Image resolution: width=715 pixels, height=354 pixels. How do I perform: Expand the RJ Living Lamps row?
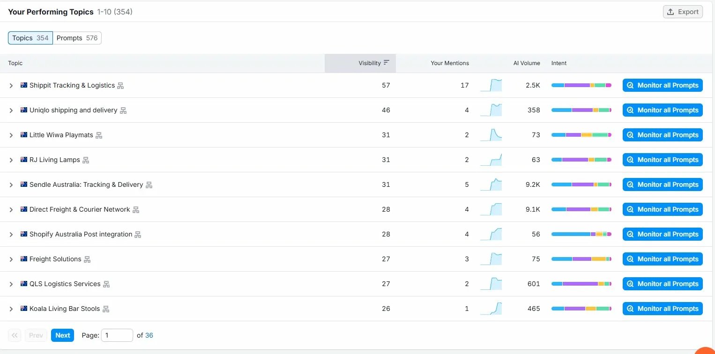[x=11, y=160]
